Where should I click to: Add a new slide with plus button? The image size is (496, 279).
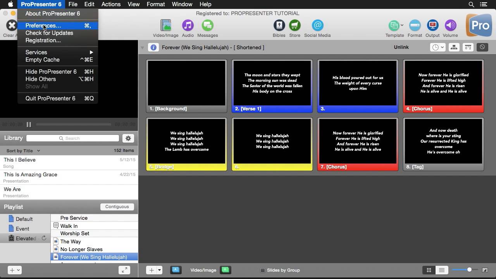coord(152,270)
